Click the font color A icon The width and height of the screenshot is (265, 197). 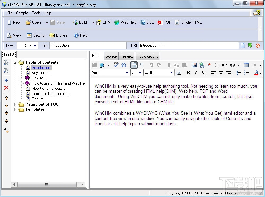(x=256, y=73)
